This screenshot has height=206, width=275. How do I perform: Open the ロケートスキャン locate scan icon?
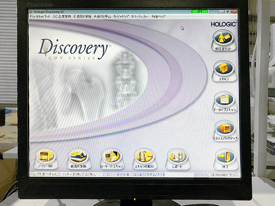click(x=112, y=159)
